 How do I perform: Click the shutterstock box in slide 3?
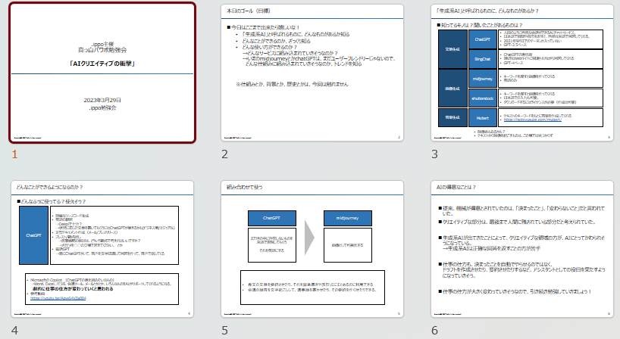pos(482,98)
